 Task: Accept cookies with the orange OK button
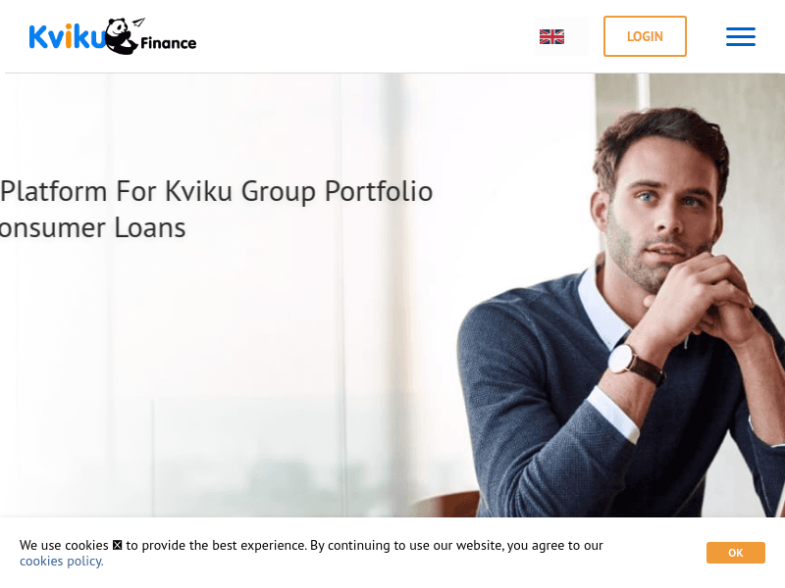pyautogui.click(x=735, y=553)
